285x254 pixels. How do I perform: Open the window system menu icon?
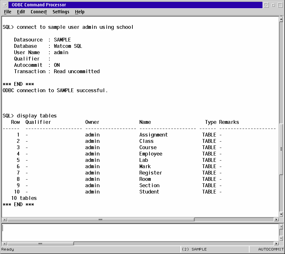5,5
